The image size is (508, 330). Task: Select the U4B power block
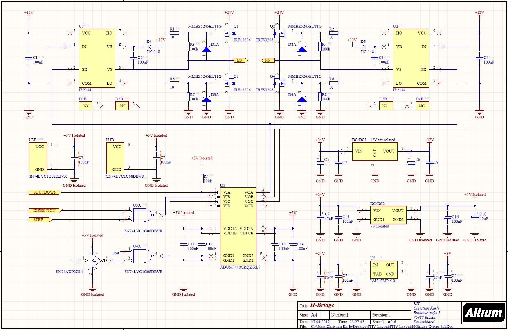115,158
